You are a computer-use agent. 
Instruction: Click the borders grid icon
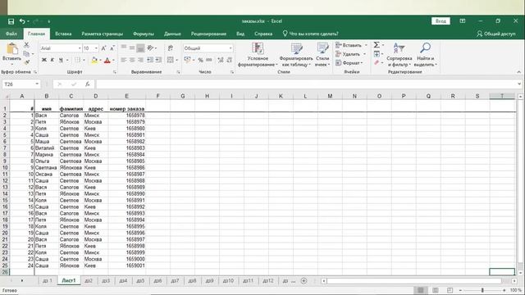pos(78,60)
